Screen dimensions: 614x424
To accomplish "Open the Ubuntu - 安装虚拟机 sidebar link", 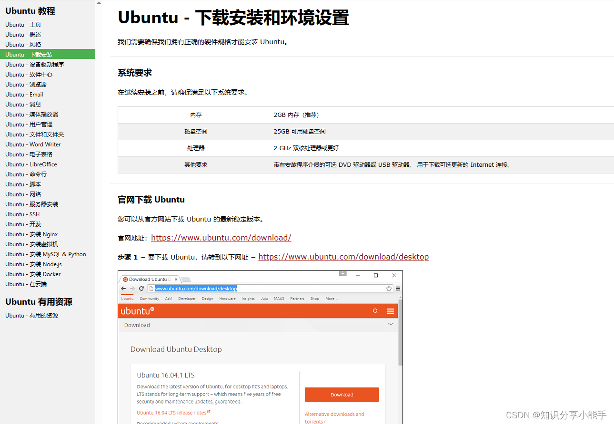I will point(32,244).
